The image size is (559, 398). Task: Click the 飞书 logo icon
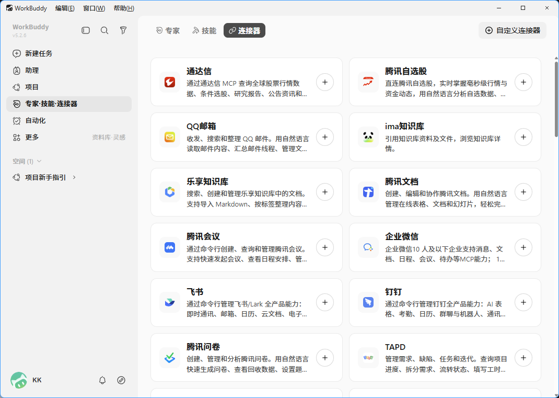(x=170, y=302)
